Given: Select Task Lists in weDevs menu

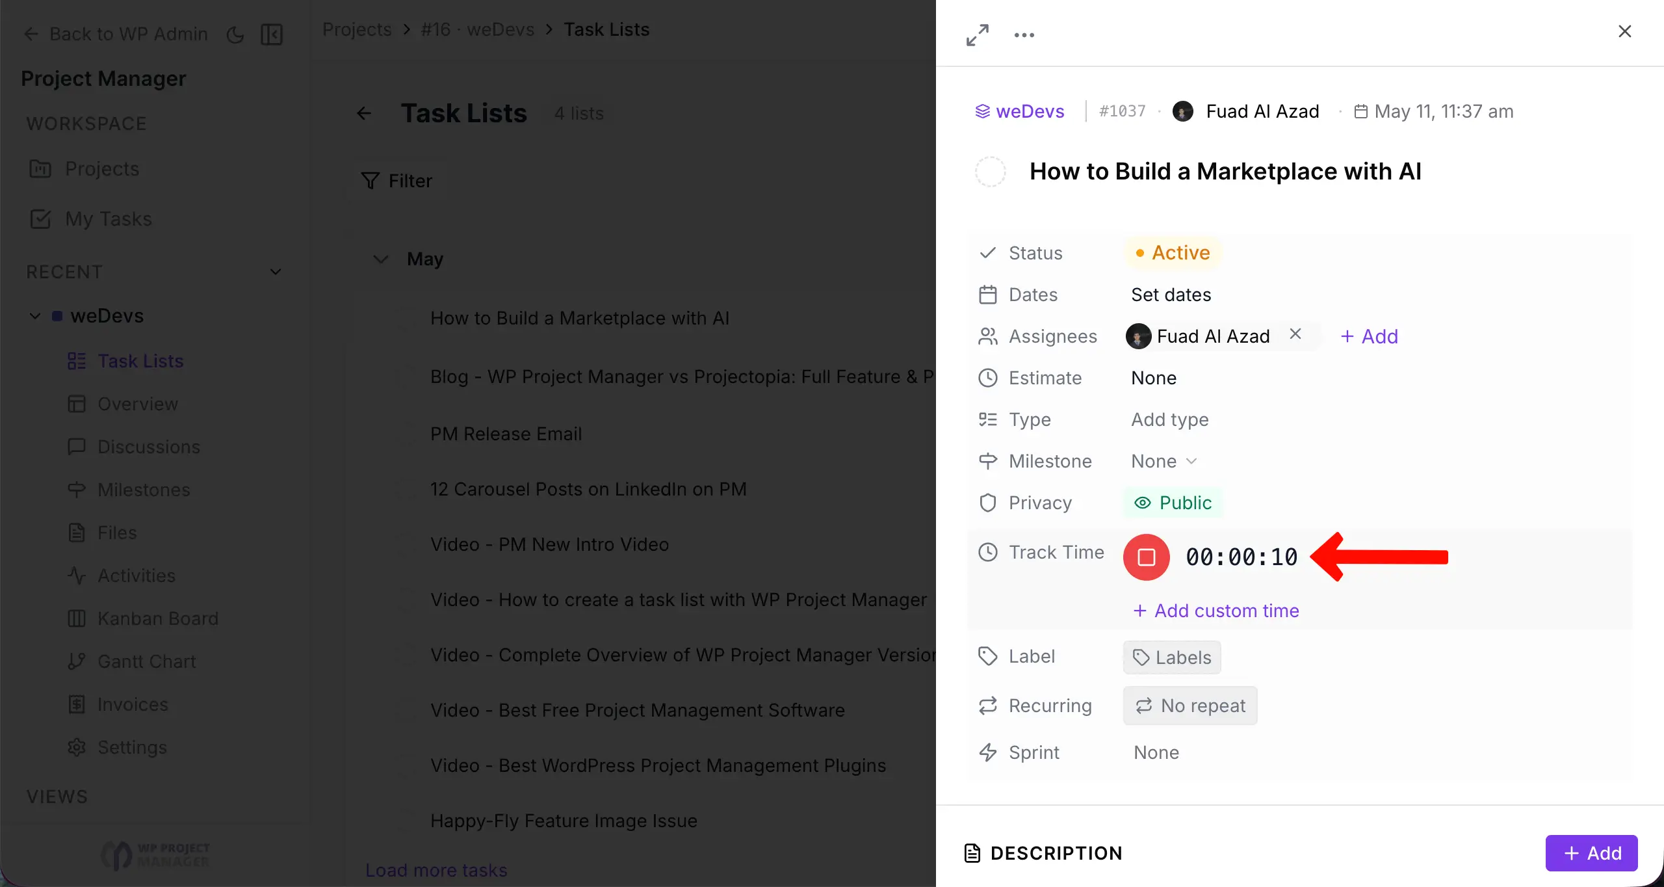Looking at the screenshot, I should 126,361.
